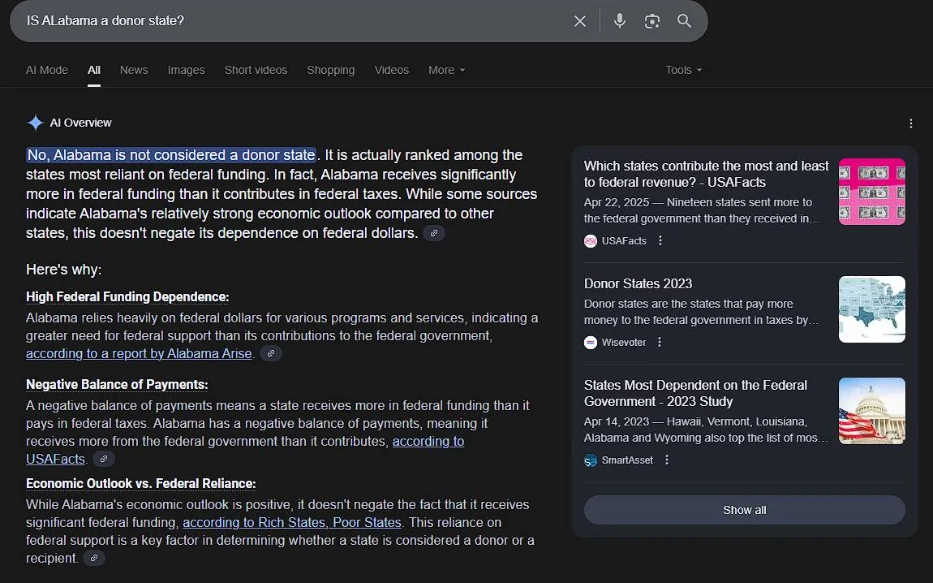Switch to the News tab
The width and height of the screenshot is (933, 583).
click(x=134, y=70)
